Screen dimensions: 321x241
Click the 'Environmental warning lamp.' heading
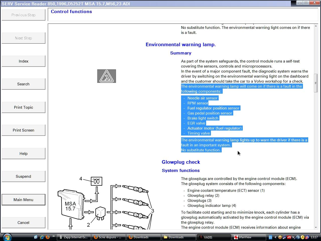pyautogui.click(x=181, y=45)
